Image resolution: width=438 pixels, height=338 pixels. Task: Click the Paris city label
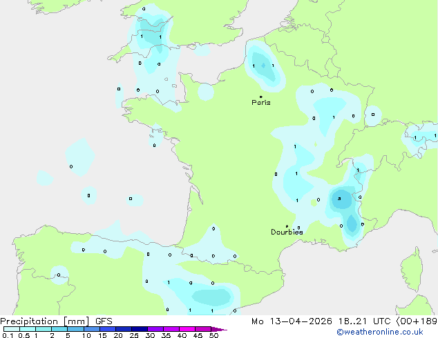pos(261,102)
